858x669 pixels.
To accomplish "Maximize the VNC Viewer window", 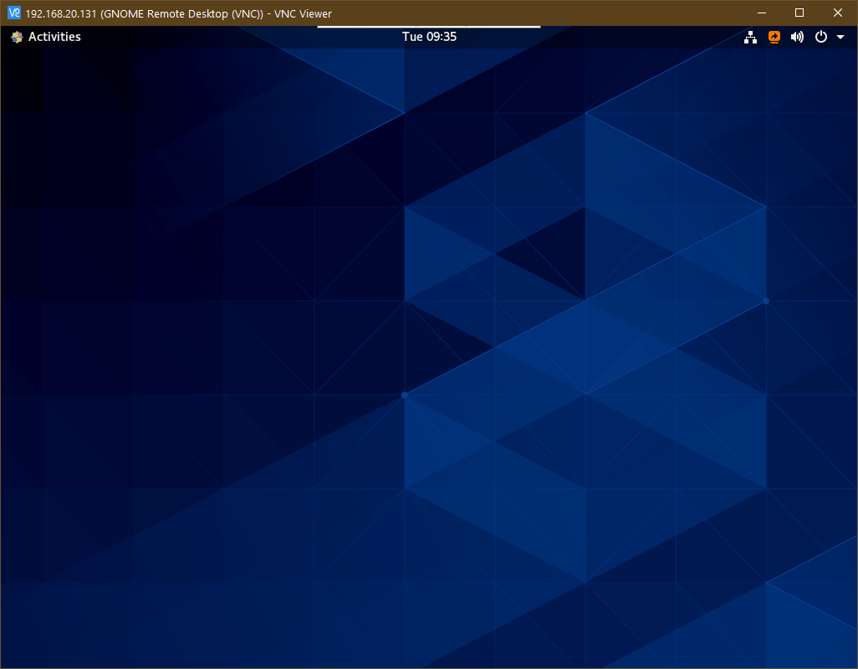I will [x=799, y=13].
